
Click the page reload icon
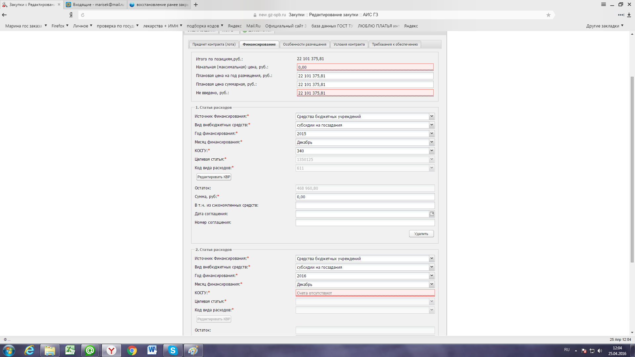click(x=83, y=15)
